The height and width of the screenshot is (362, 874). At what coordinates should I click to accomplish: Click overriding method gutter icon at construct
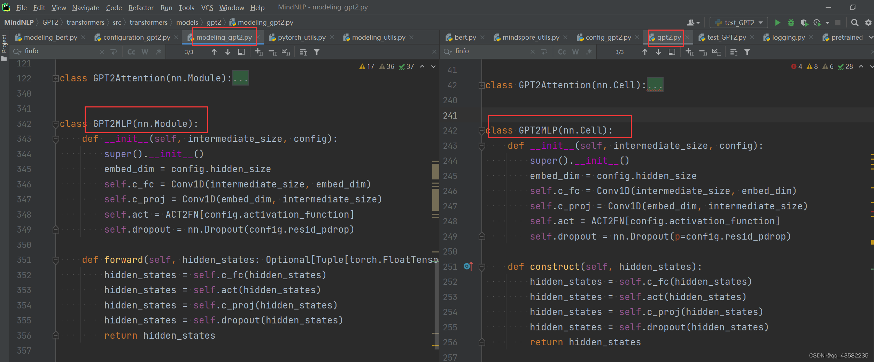coord(468,266)
